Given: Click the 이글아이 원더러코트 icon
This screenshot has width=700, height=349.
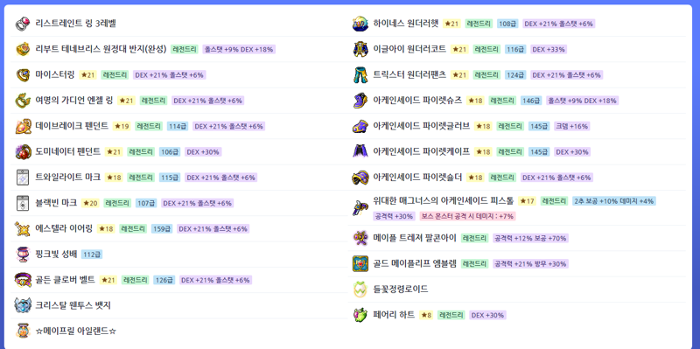Looking at the screenshot, I should pyautogui.click(x=360, y=49).
